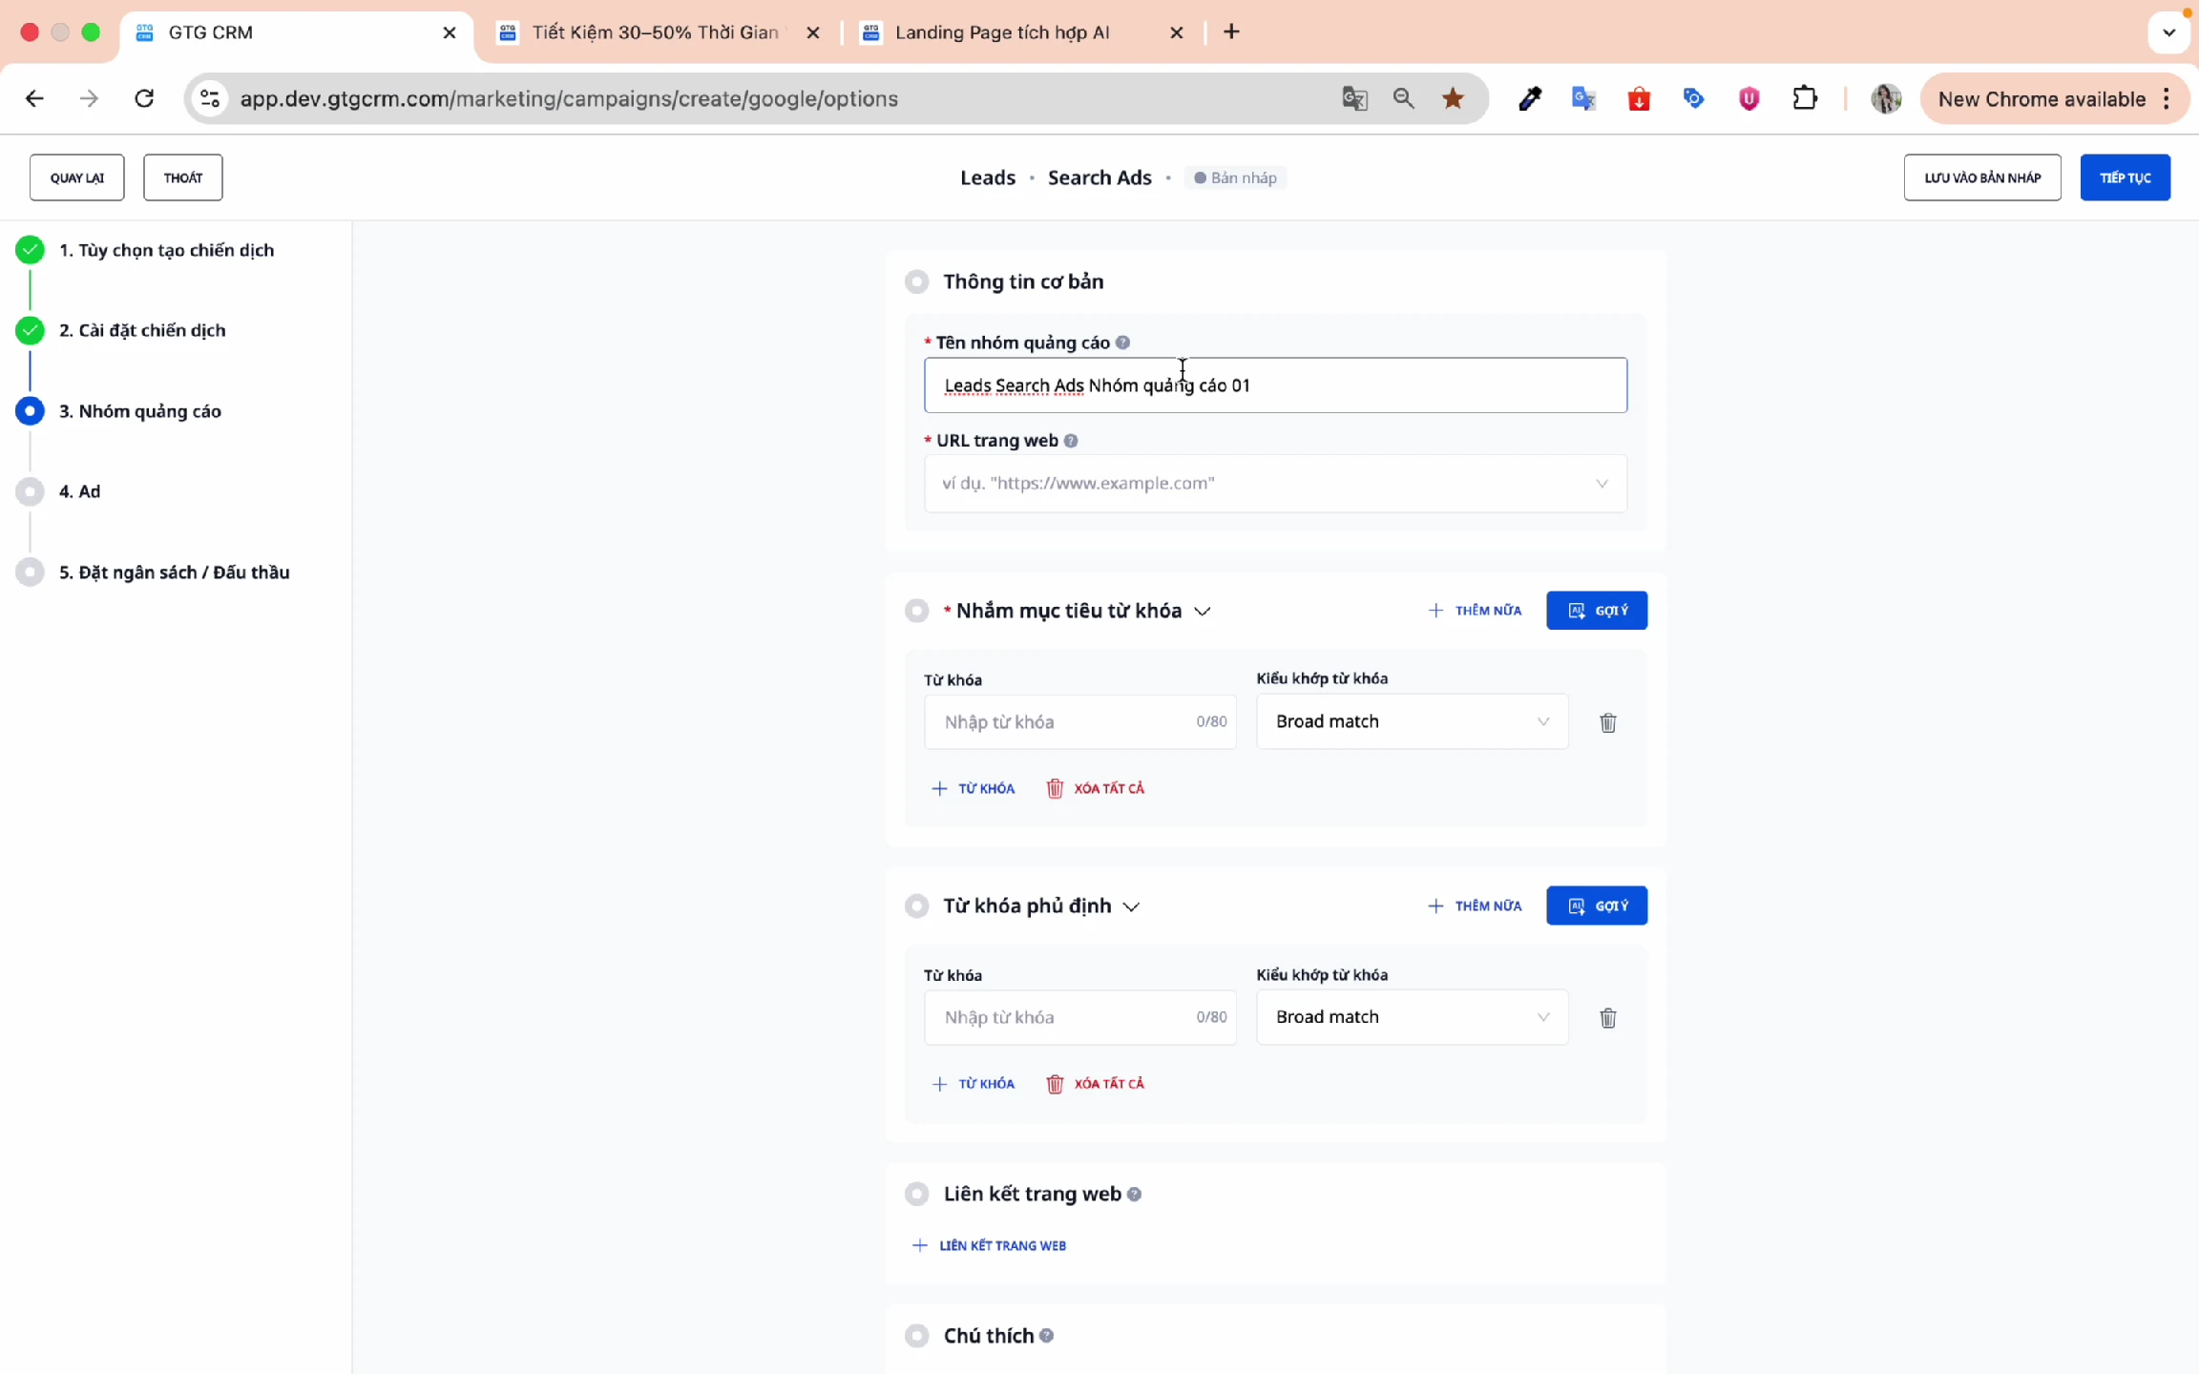Click info icon beside Liên kết trang web
This screenshot has height=1374, width=2199.
tap(1134, 1195)
